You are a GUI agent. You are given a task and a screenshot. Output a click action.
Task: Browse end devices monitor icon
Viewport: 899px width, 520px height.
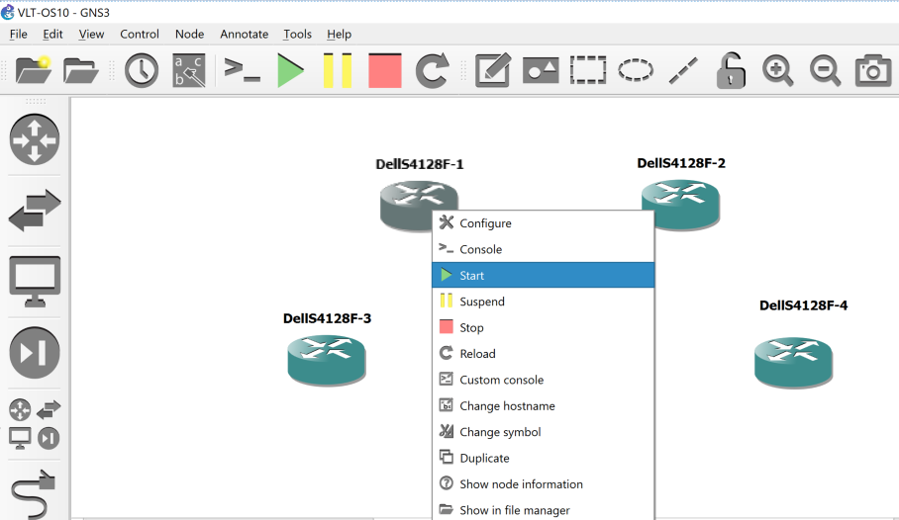(x=35, y=281)
